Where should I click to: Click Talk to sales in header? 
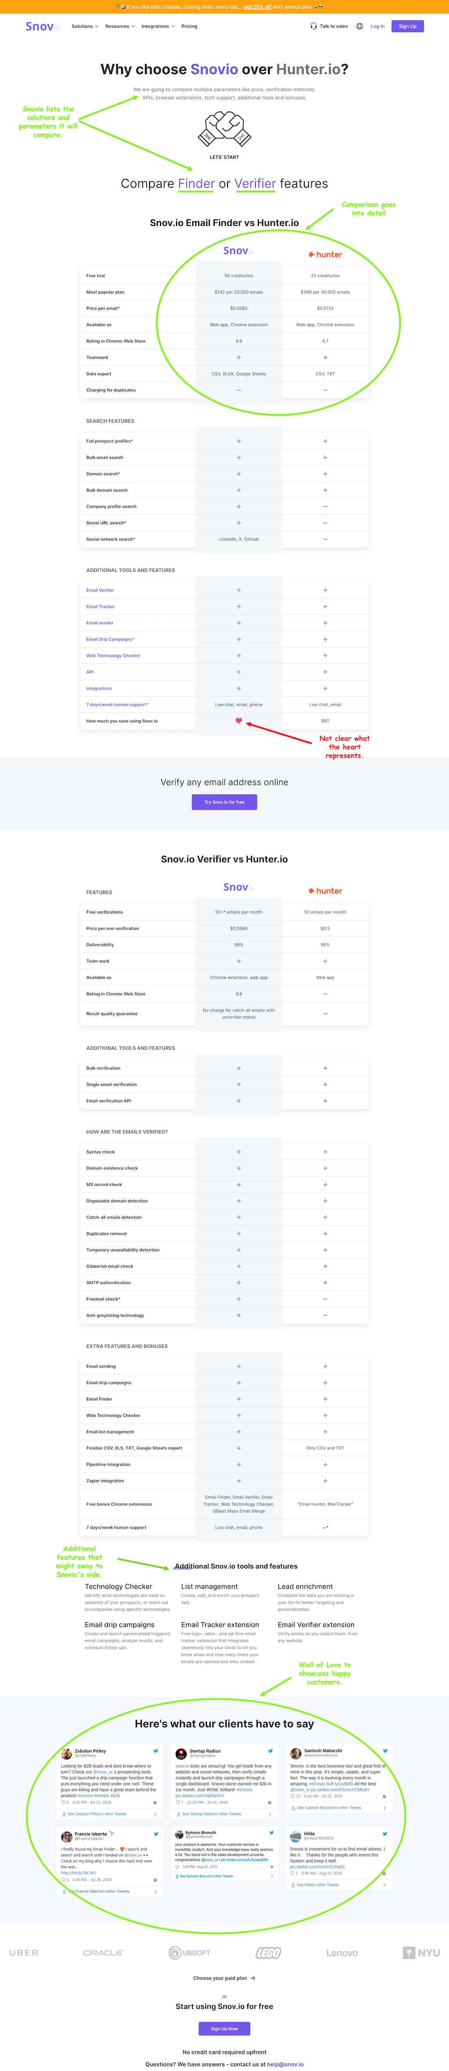(333, 26)
